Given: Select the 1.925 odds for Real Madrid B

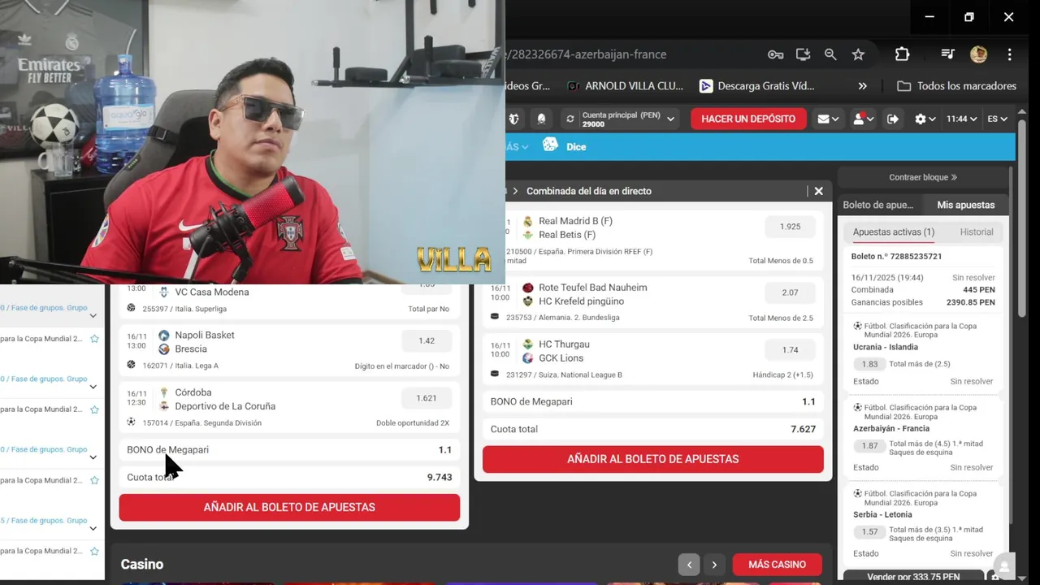Looking at the screenshot, I should click(x=790, y=227).
